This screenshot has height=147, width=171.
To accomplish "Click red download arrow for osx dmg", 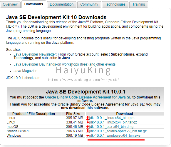I will pyautogui.click(x=88, y=127).
